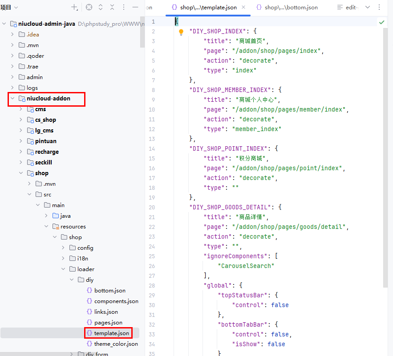This screenshot has width=393, height=356.
Task: Click the green checkmark inspection indicator
Action: 381,22
